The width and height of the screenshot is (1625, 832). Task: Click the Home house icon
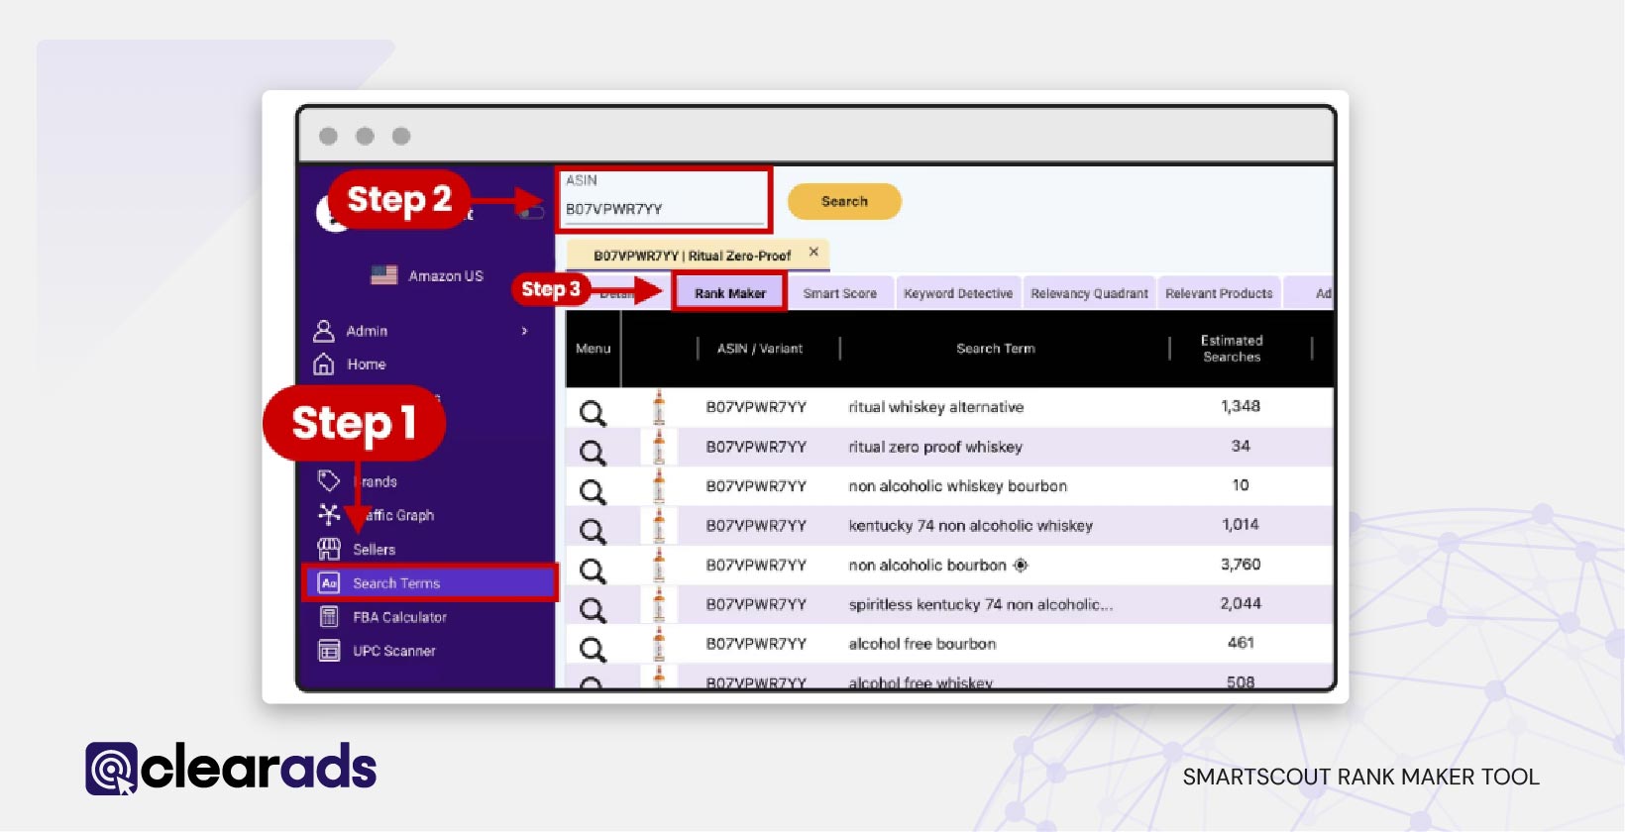click(x=324, y=364)
